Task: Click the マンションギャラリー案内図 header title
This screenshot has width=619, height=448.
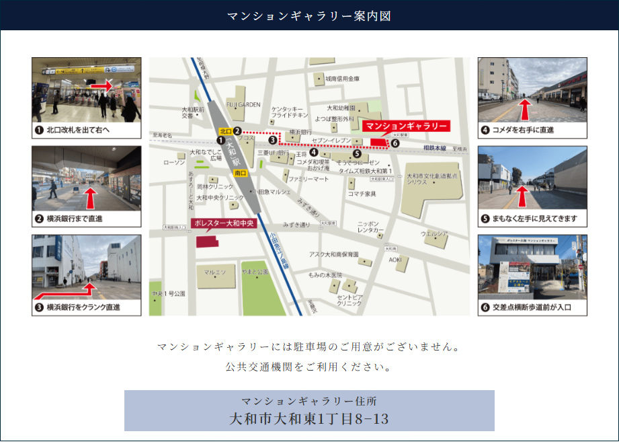Action: coord(309,15)
